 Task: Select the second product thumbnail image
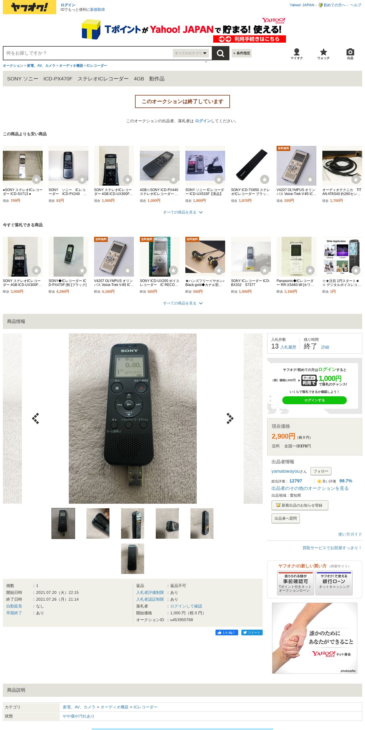[x=98, y=523]
